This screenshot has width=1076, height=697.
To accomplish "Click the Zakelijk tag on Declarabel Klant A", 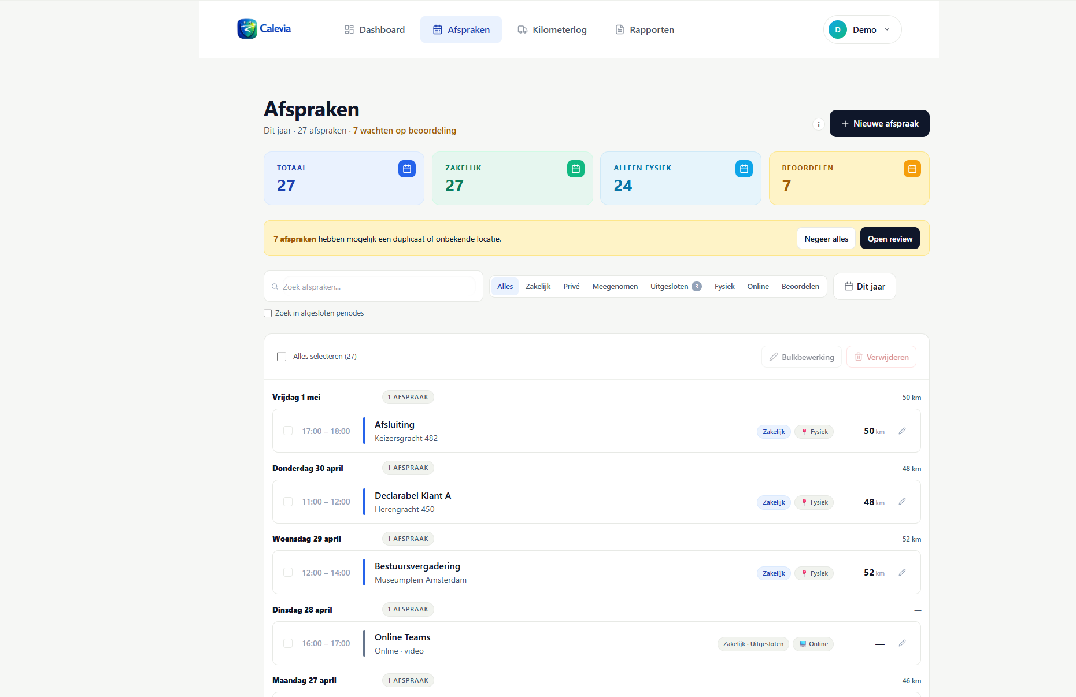I will click(774, 502).
